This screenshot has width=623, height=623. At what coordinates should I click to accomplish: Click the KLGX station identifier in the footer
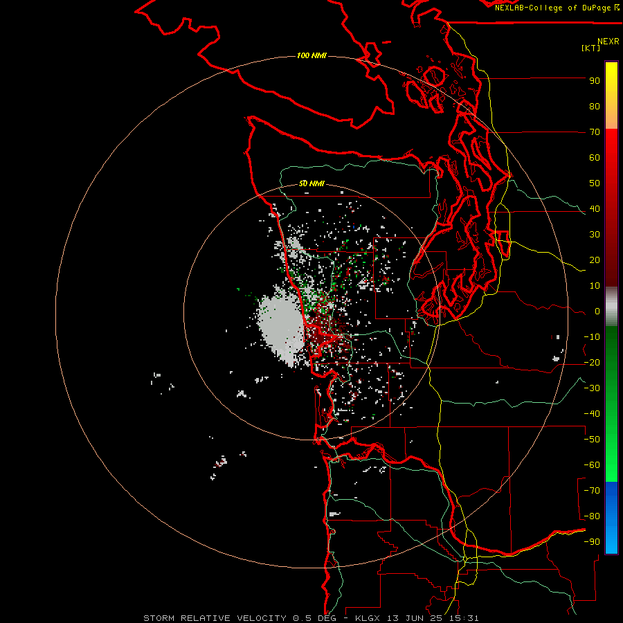tap(369, 618)
